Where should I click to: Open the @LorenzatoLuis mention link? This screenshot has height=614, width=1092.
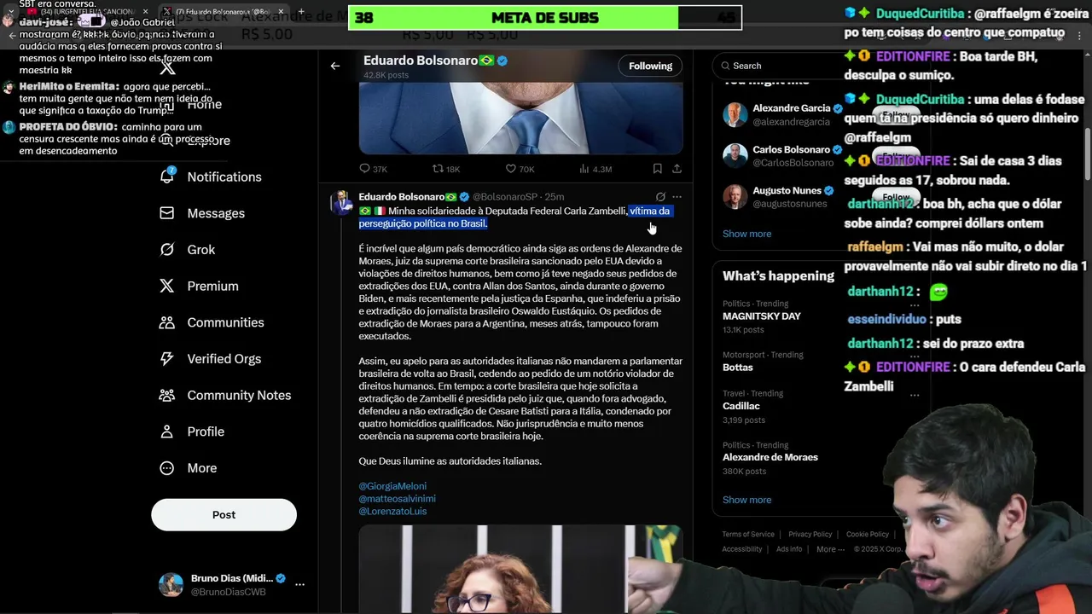click(x=392, y=511)
